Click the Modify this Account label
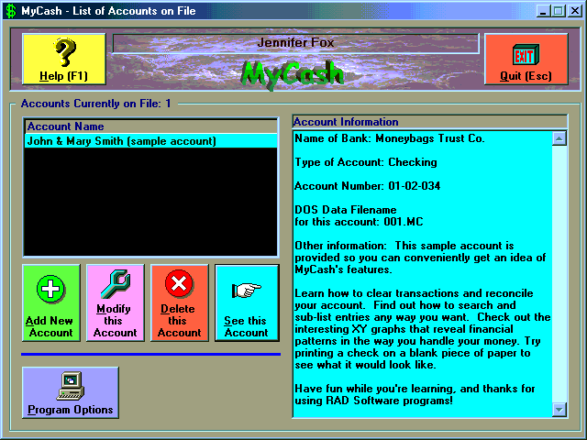The image size is (587, 440). coord(115,321)
